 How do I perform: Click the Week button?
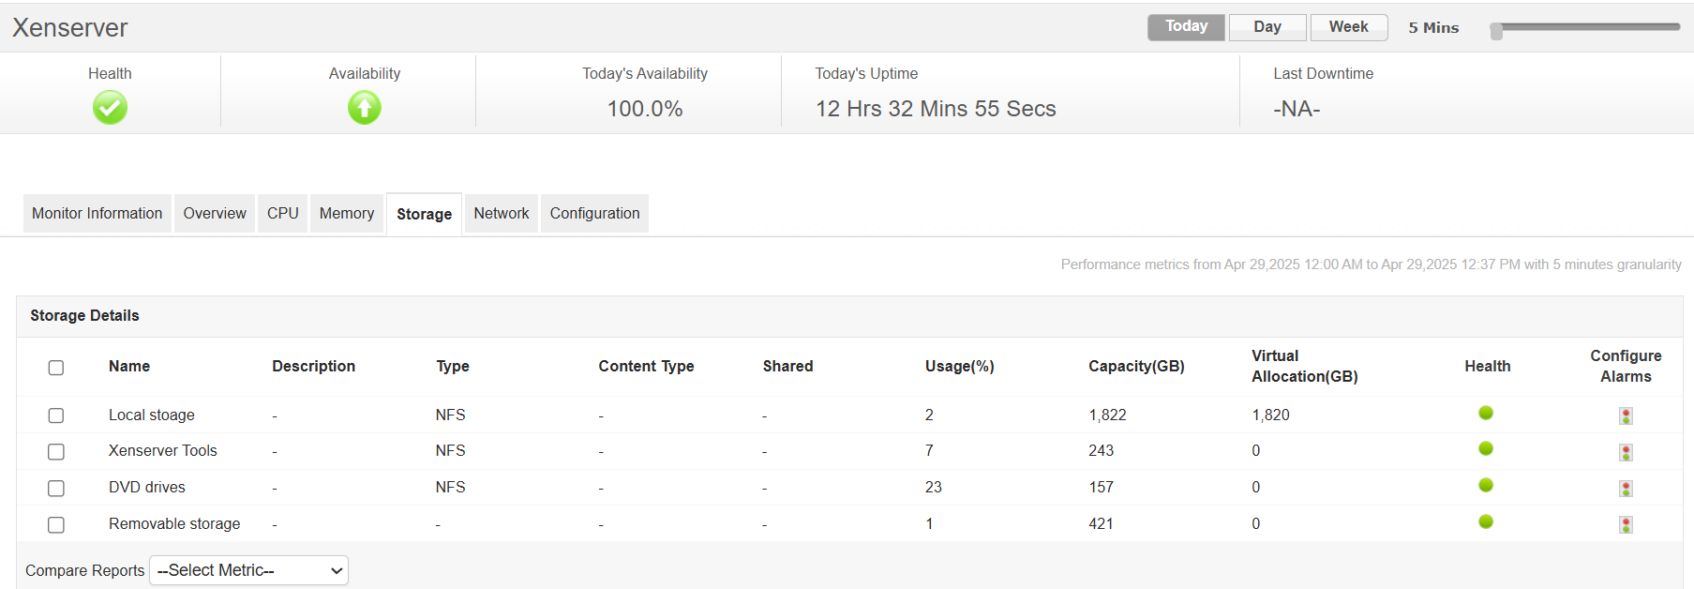1348,26
